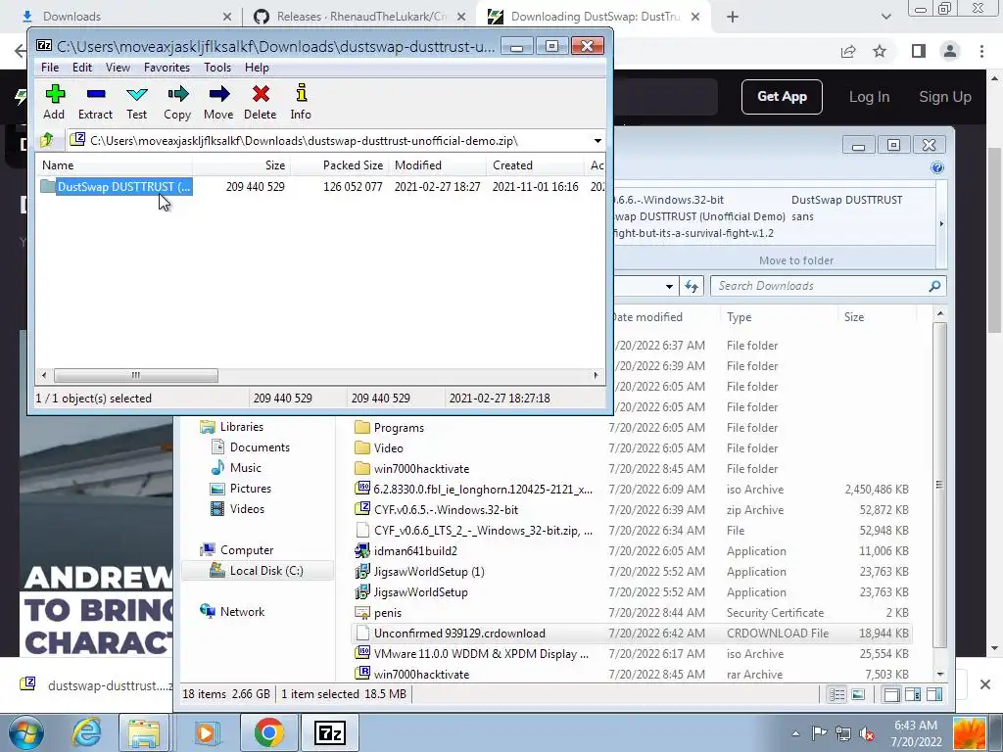
Task: Click the Copy icon in 7-Zip toolbar
Action: [x=177, y=102]
